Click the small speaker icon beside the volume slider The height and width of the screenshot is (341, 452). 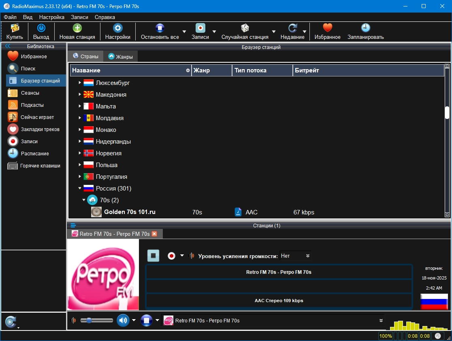[x=73, y=320]
